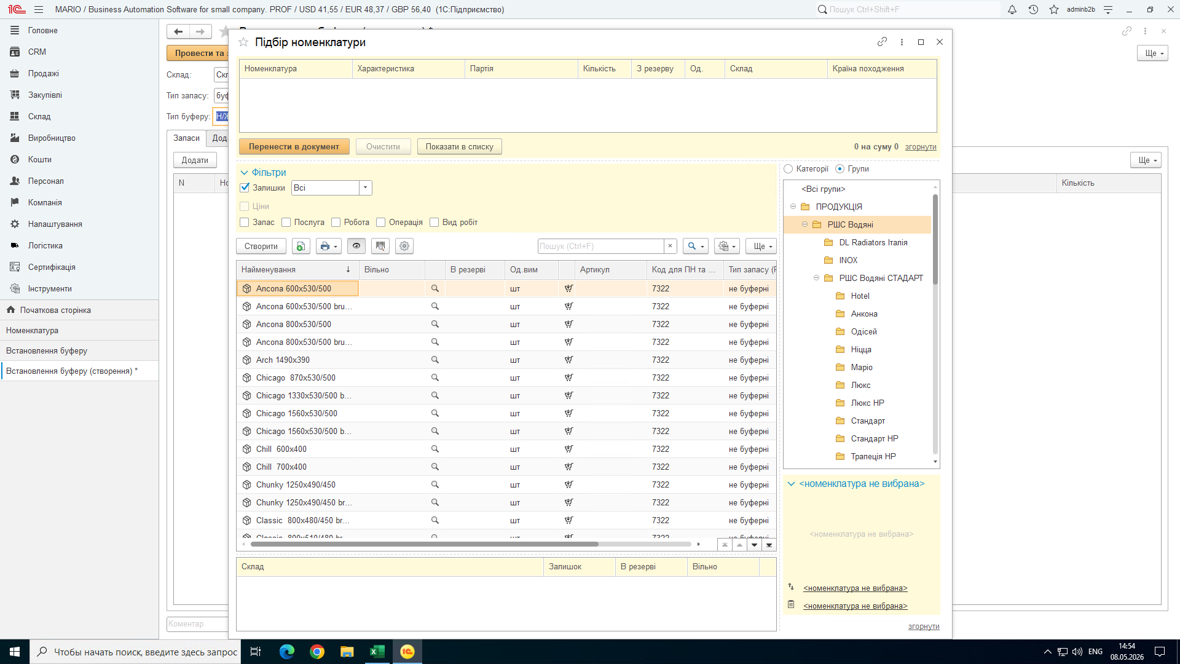The height and width of the screenshot is (664, 1180).
Task: Click magnifier icon in Chill 600x400 row
Action: (x=435, y=449)
